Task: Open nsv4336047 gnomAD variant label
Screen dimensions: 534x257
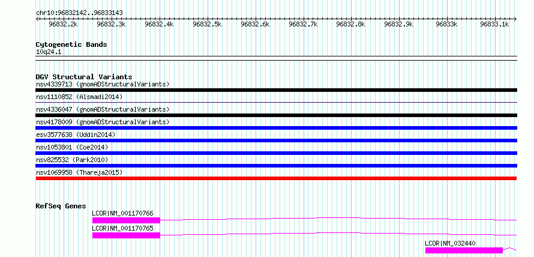Action: (x=103, y=109)
